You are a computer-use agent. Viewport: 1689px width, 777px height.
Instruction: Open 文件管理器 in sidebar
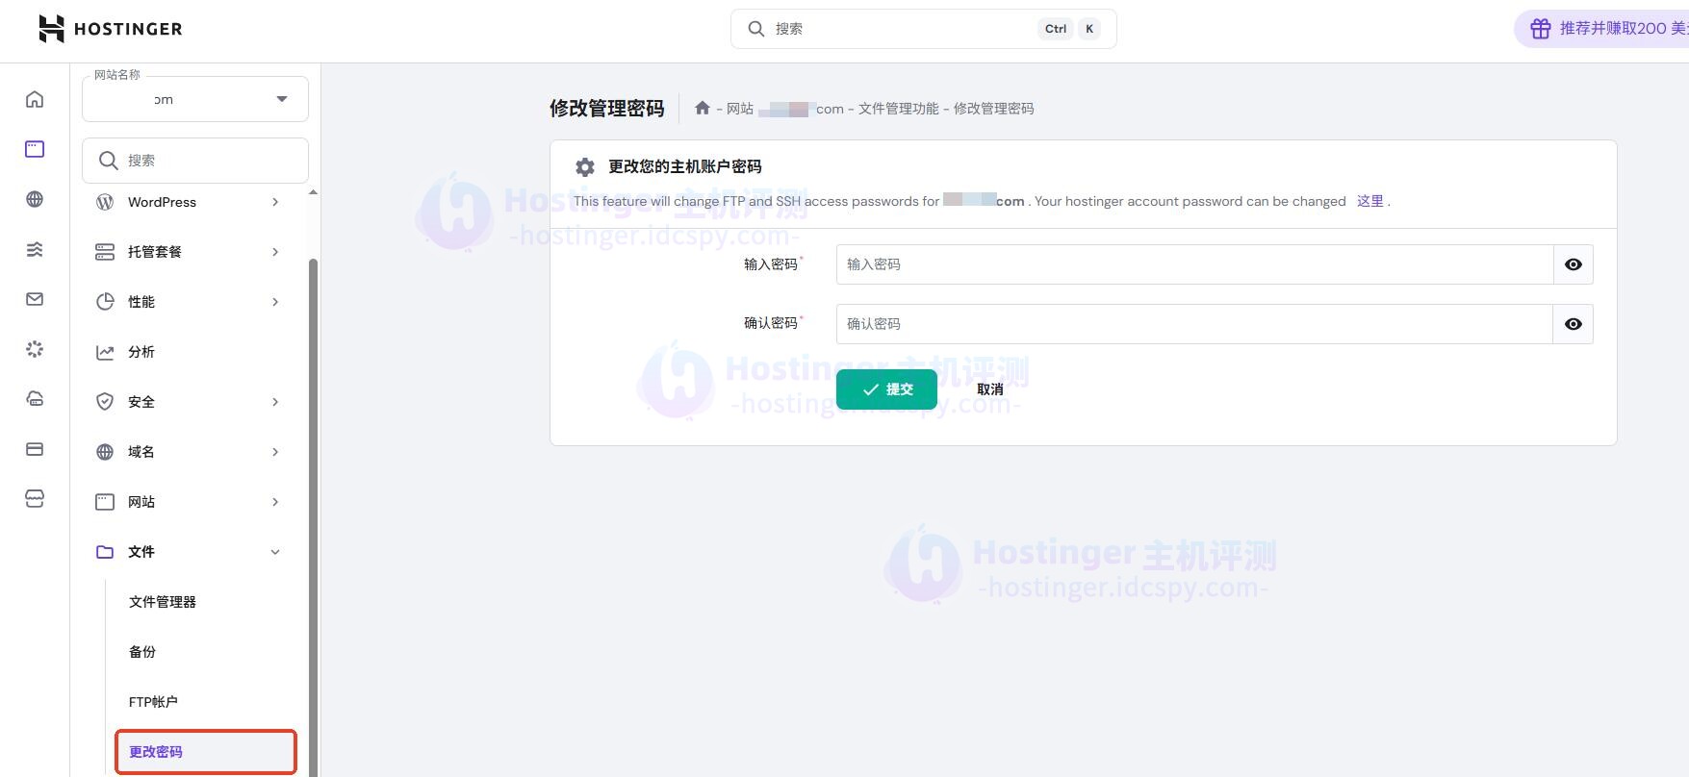coord(163,602)
